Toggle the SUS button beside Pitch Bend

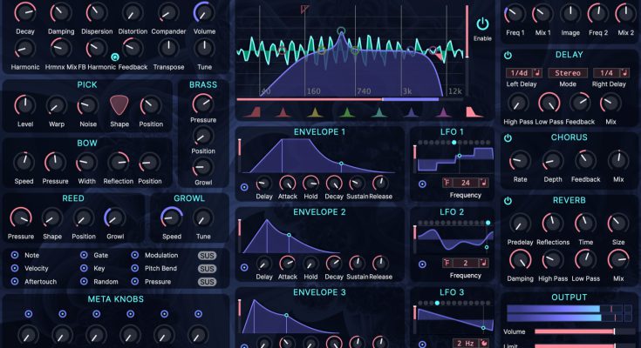207,269
